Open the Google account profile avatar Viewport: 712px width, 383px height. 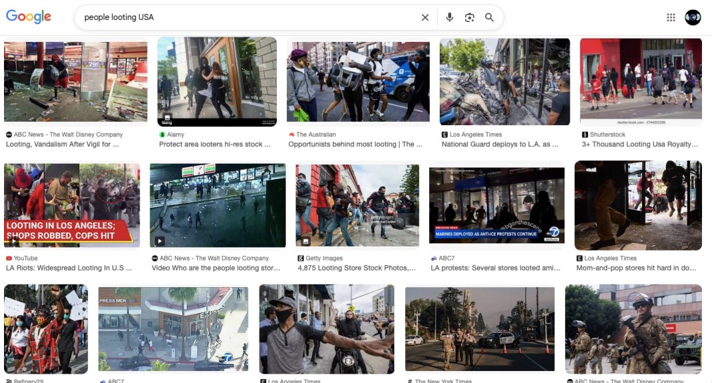coord(693,17)
